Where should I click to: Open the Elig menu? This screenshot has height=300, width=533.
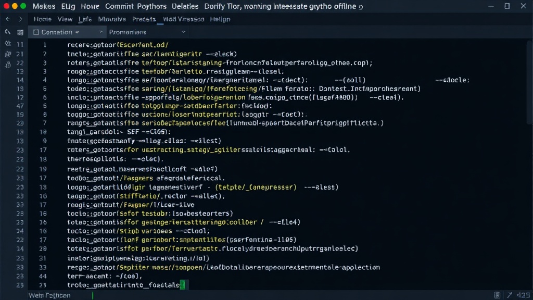click(x=68, y=6)
